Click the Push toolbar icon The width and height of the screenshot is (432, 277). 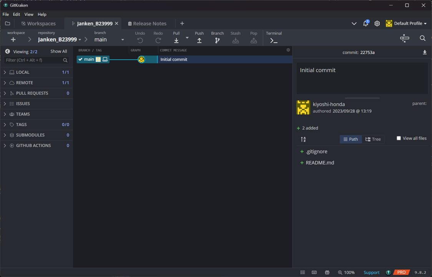(x=199, y=40)
